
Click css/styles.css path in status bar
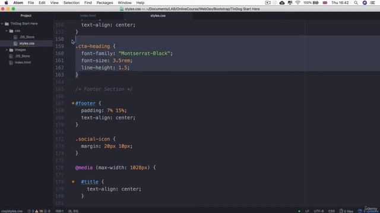12,211
